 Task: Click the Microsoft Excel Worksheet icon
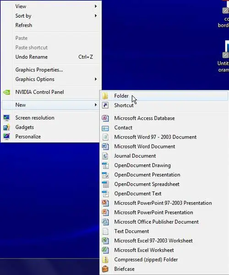[105, 250]
